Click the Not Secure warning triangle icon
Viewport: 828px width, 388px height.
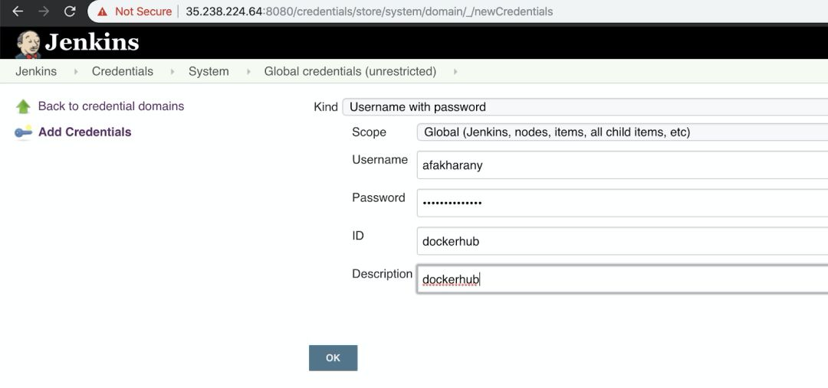coord(102,11)
